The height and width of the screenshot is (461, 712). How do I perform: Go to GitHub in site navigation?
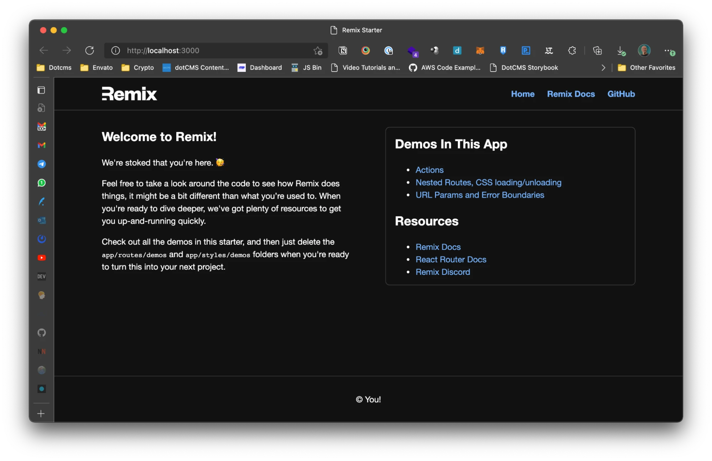coord(621,94)
